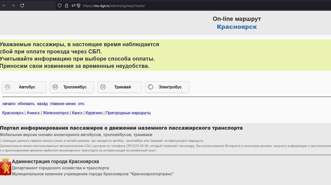Click the Департамент городского хозяйства и транспорта text
This screenshot has width=331, height=185.
(61, 168)
